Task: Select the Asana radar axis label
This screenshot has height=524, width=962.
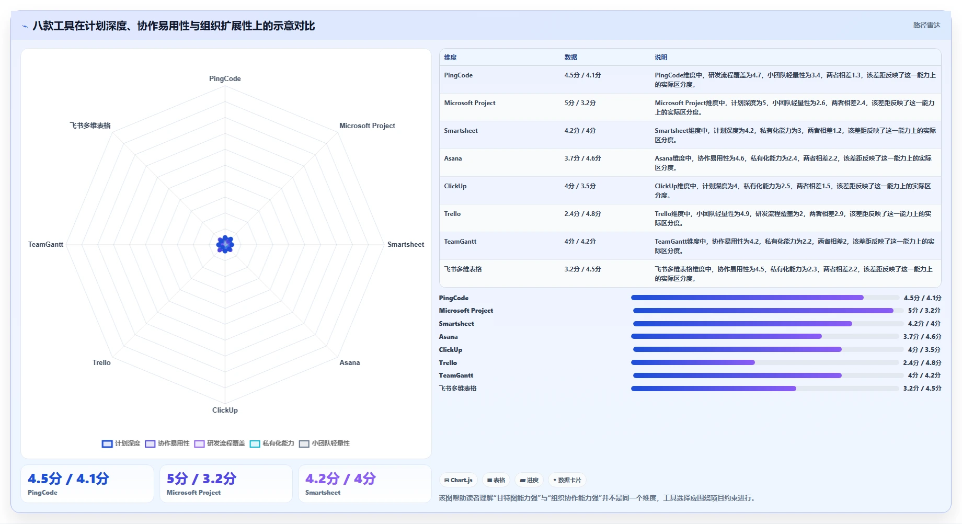Action: 349,362
